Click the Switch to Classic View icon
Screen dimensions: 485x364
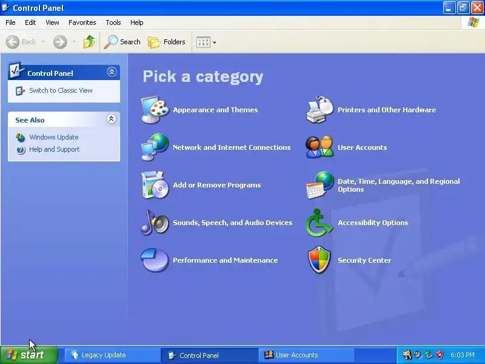(20, 90)
